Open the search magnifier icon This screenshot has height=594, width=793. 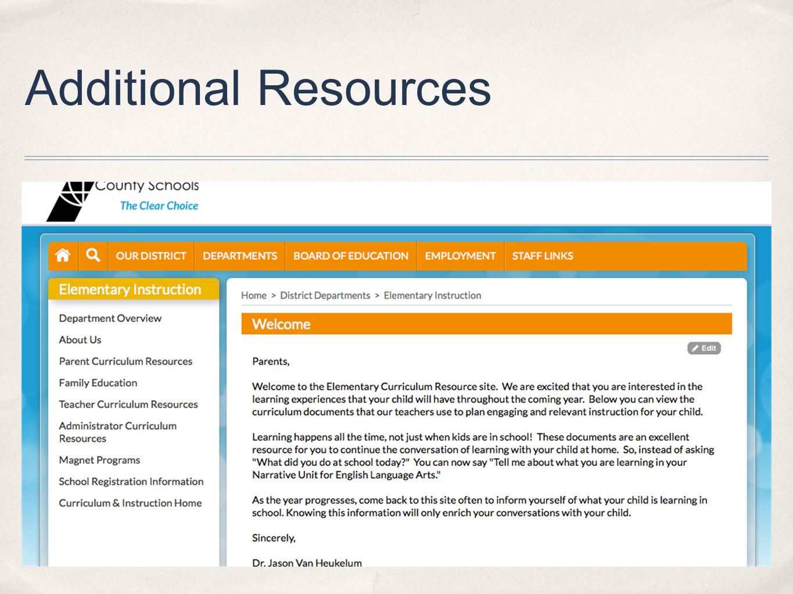(x=93, y=255)
